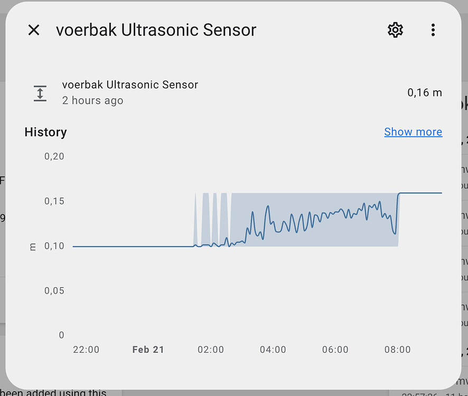
Task: Close the voerbak Ultrasonic Sensor dialog
Action: (x=34, y=30)
